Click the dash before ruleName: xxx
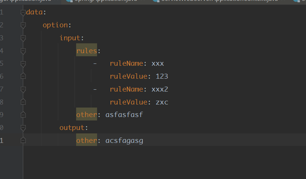Viewport: 306px width, 179px height. 95,64
